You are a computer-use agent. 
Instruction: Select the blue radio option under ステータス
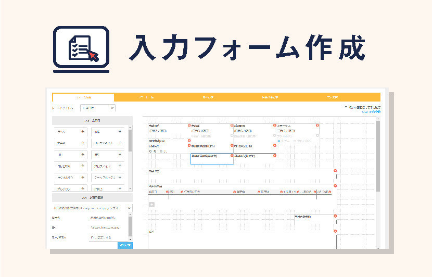[279, 141]
